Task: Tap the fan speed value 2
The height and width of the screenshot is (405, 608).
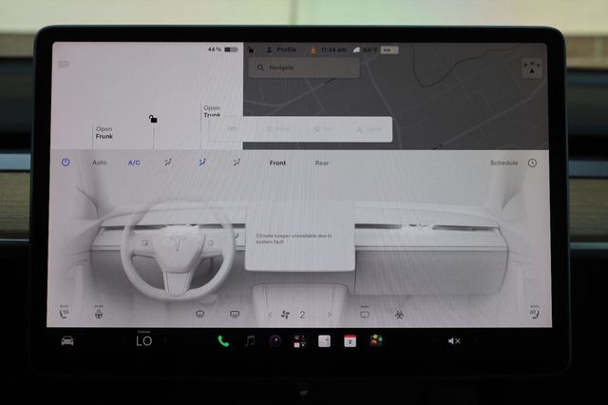Action: [x=302, y=315]
